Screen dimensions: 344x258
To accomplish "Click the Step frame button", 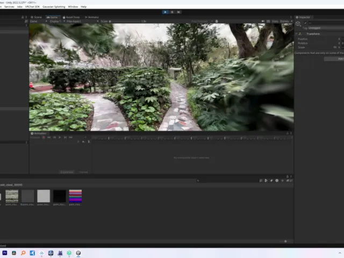I will pos(178,12).
